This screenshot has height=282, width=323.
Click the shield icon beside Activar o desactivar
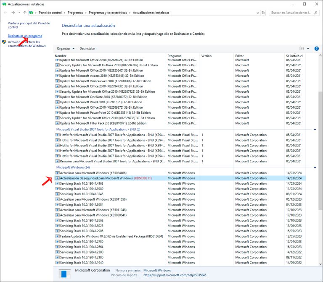coord(4,42)
